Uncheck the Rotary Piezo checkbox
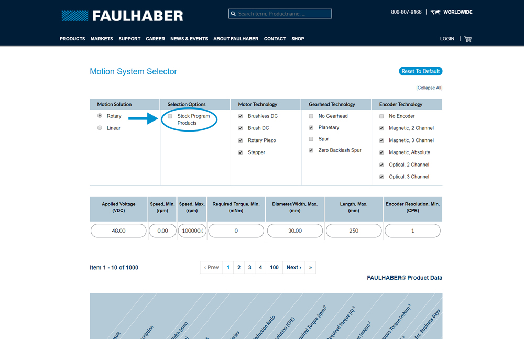Screen dimensions: 524x339 [241, 140]
